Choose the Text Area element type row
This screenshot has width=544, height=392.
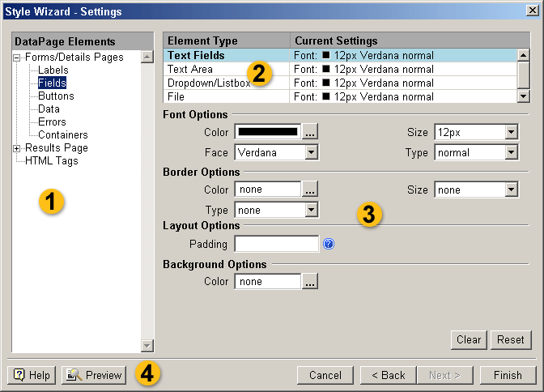(340, 69)
